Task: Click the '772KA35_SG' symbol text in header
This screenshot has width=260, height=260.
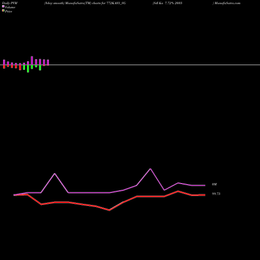Action: pyautogui.click(x=116, y=3)
